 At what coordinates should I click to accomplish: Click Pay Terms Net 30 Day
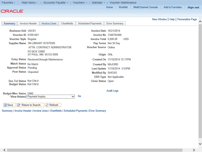click(x=114, y=43)
